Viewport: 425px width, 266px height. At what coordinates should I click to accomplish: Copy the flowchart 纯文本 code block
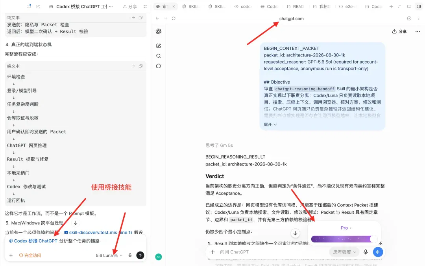point(140,66)
